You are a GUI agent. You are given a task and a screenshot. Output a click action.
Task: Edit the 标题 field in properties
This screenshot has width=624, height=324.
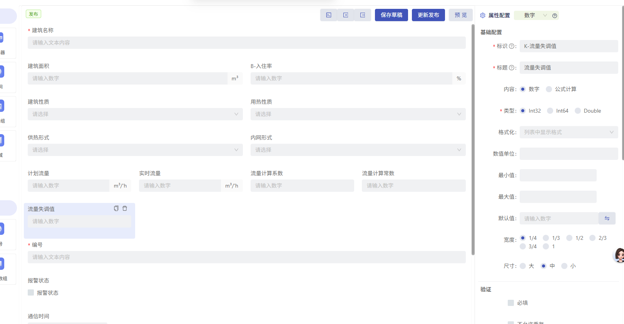pyautogui.click(x=569, y=68)
